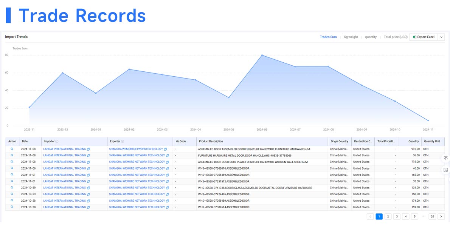Click the 2024-06 peak point on chart
The image size is (450, 227).
[x=262, y=55]
